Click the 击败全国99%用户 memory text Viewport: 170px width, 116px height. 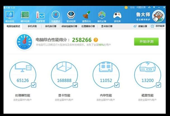coord(106,100)
